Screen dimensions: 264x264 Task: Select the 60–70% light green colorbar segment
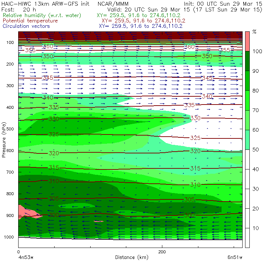[247, 120]
